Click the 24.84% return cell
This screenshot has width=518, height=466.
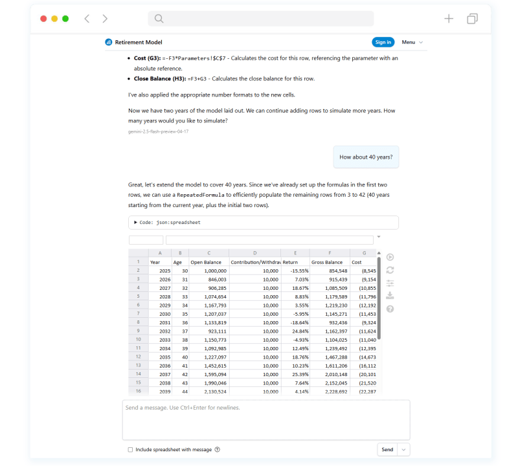[295, 331]
